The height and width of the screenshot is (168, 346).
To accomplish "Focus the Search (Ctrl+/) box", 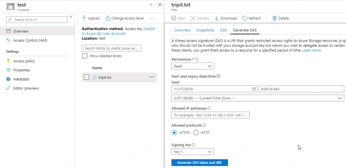I will (37, 20).
